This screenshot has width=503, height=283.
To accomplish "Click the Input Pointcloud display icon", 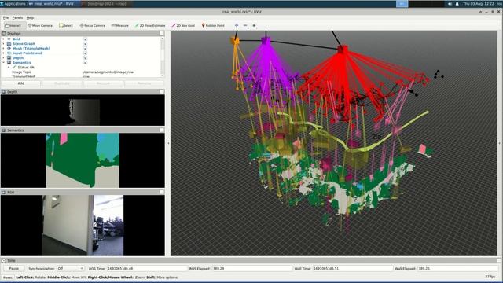I will click(9, 53).
